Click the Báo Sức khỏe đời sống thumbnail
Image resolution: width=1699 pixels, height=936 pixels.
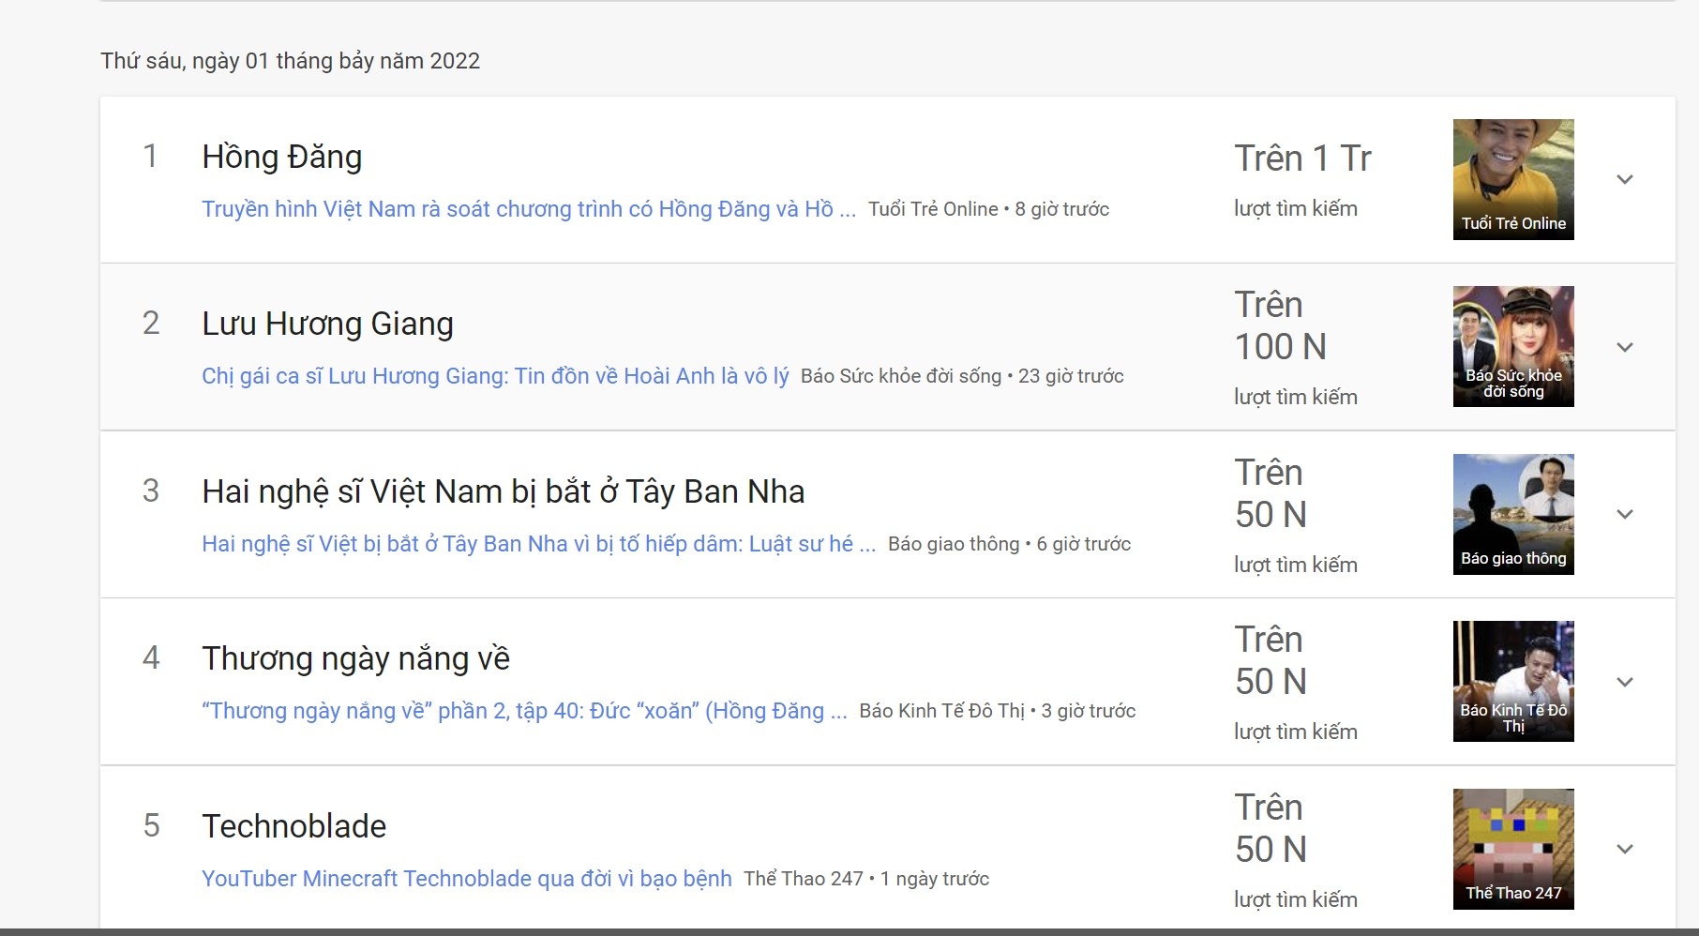[1512, 346]
